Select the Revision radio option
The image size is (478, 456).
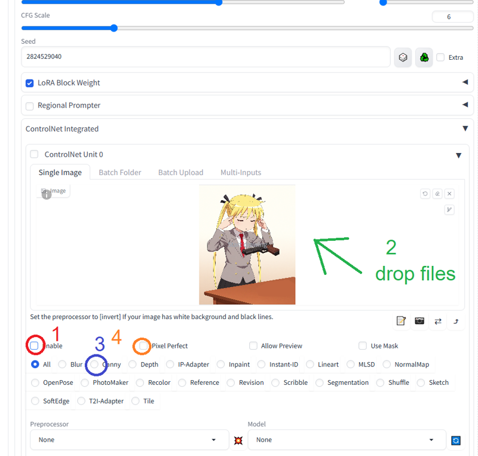231,382
